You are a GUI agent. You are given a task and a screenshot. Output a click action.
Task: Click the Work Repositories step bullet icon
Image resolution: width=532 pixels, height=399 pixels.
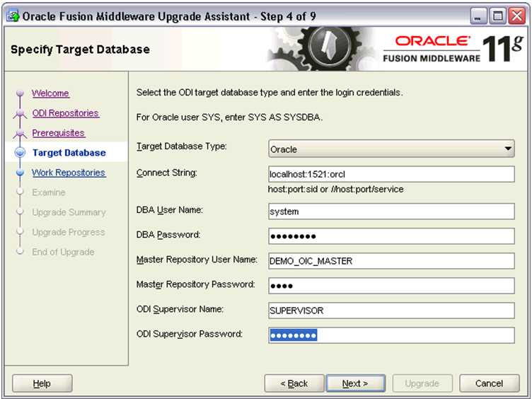[x=20, y=173]
